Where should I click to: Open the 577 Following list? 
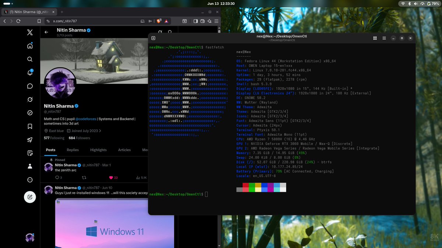click(x=54, y=138)
